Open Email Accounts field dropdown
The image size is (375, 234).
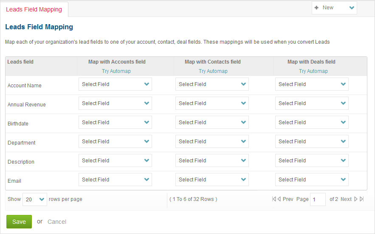coord(115,180)
